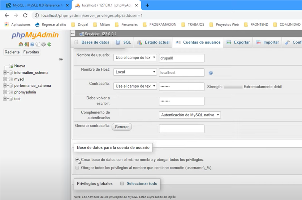
Task: Open the Nombre de Host 'Local' dropdown
Action: click(x=135, y=72)
